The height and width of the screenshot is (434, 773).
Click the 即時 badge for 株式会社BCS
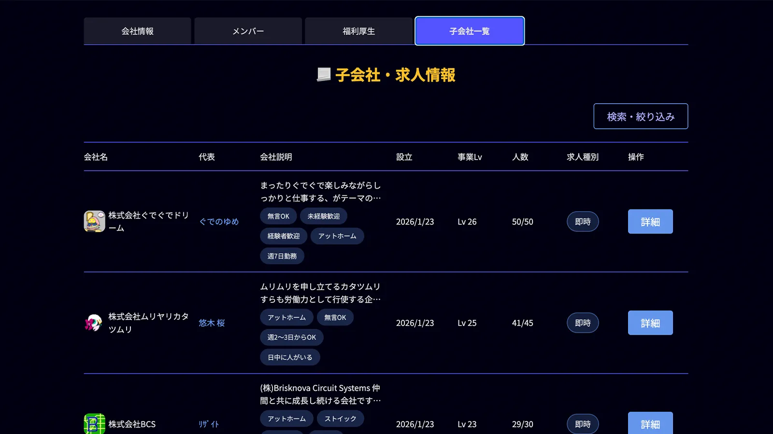[x=583, y=424]
